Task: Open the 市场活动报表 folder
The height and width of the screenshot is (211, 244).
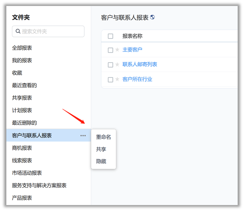Action: coord(27,173)
